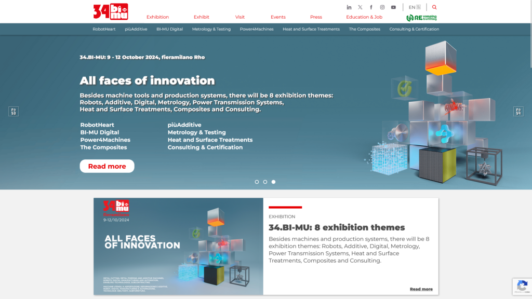Go to next slide with right arrow

pyautogui.click(x=518, y=111)
